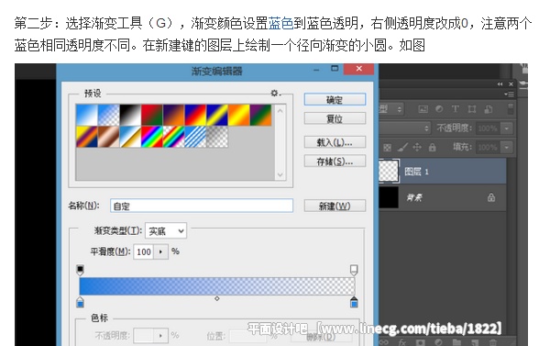The height and width of the screenshot is (346, 539).
Task: Click the gradient preview bar
Action: [217, 286]
